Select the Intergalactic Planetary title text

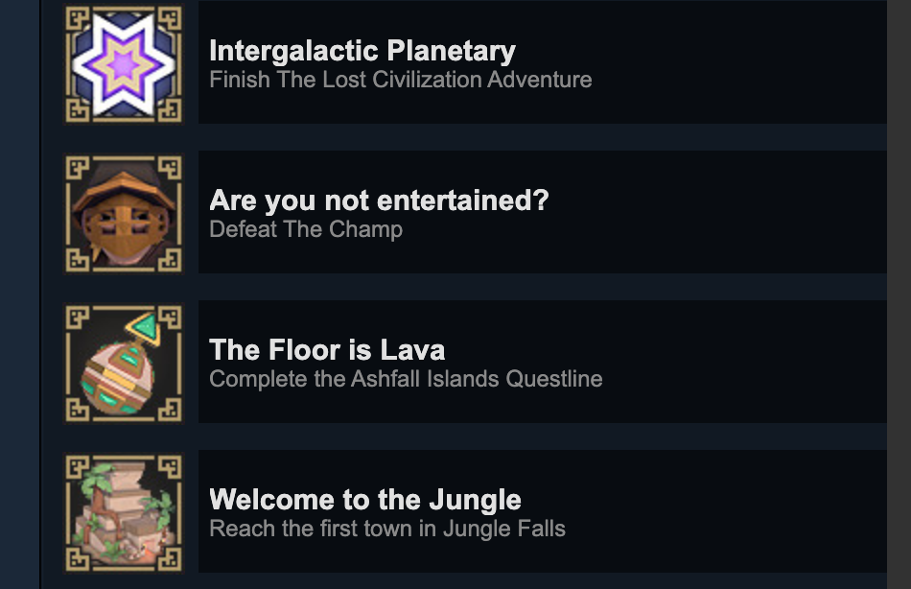[x=362, y=51]
